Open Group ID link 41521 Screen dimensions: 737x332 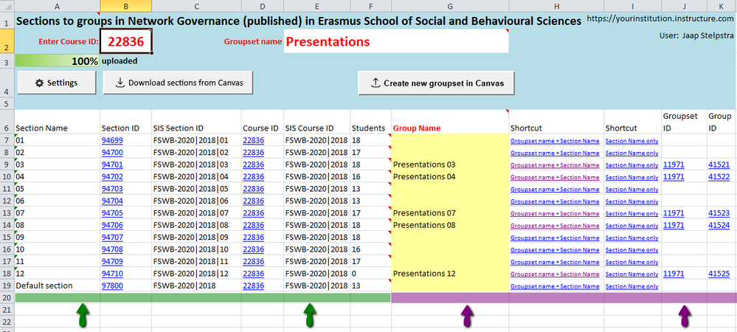pyautogui.click(x=719, y=165)
